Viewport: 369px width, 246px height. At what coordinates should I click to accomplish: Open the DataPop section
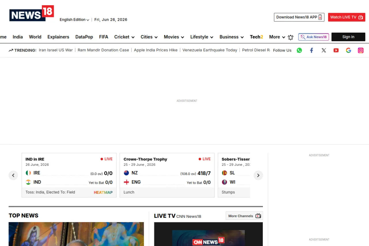pyautogui.click(x=84, y=37)
